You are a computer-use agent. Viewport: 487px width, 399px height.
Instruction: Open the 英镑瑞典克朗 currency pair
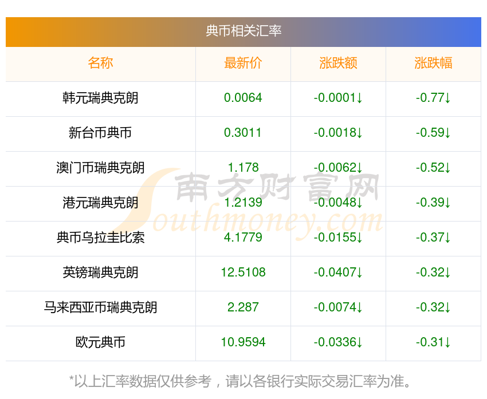pyautogui.click(x=100, y=272)
